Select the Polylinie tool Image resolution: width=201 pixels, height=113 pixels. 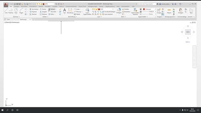(11, 11)
